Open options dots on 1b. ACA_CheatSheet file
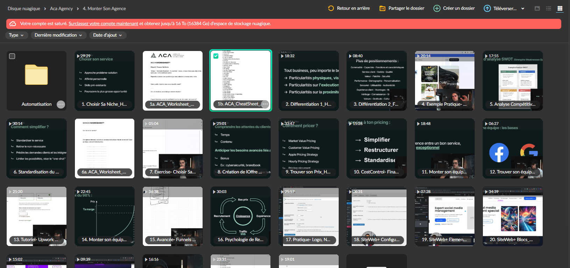 [265, 104]
